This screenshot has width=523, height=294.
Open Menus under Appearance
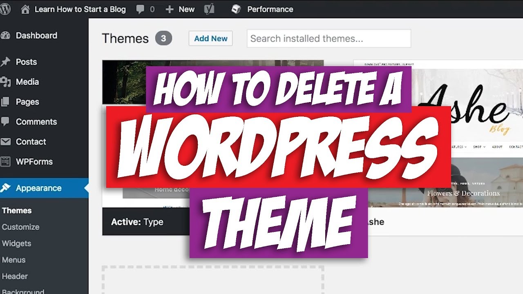click(13, 260)
